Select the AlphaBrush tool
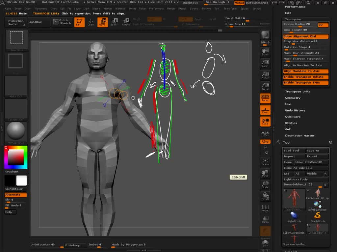The image size is (337, 252). click(x=294, y=217)
